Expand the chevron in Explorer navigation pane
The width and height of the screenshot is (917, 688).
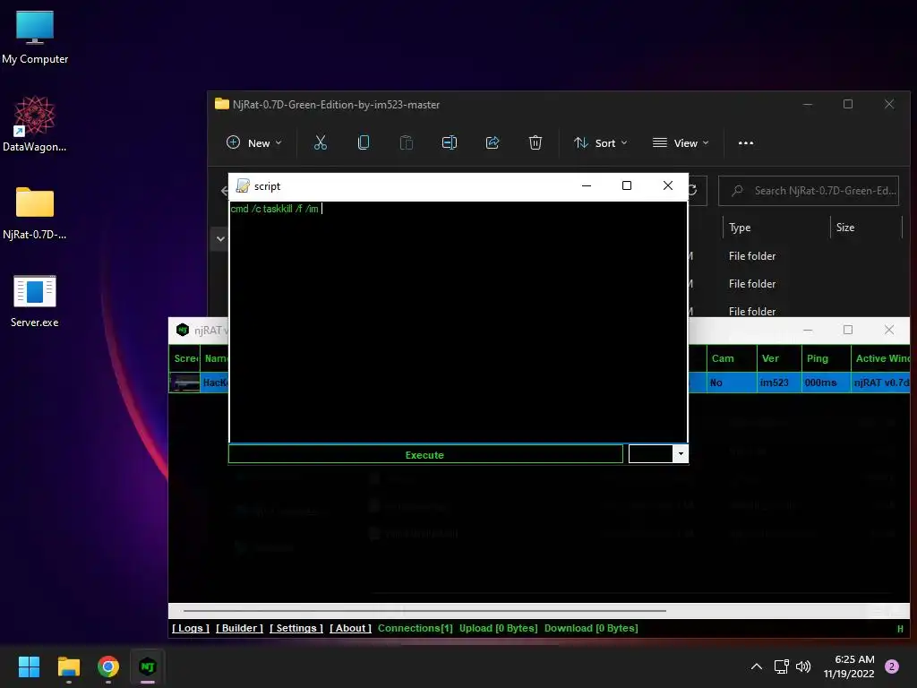click(x=220, y=238)
